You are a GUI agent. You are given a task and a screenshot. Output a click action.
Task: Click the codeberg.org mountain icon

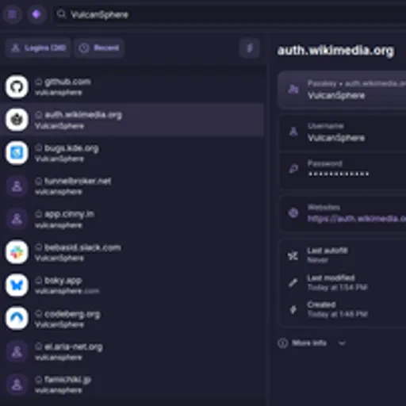tap(17, 318)
